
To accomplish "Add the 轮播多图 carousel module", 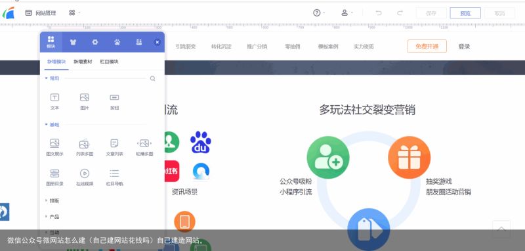I will pos(144,147).
